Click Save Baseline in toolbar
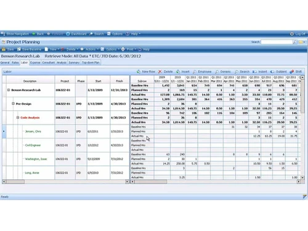Image resolution: width=308 pixels, height=231 pixels. pyautogui.click(x=29, y=49)
